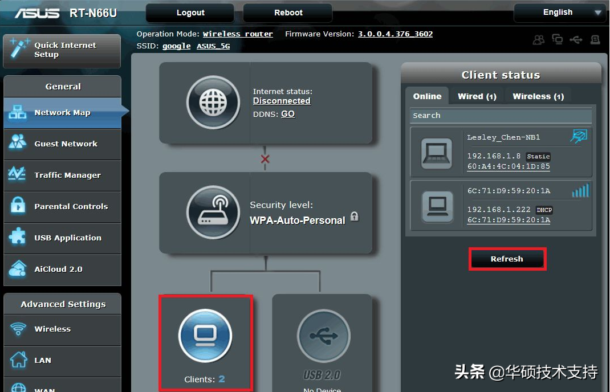Click the Wireless wifi icon in Advanced Settings
610x392 pixels.
point(18,329)
